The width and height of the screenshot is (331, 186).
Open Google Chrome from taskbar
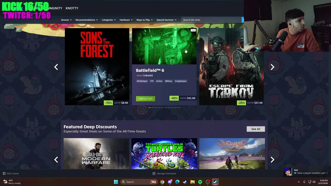162,182
